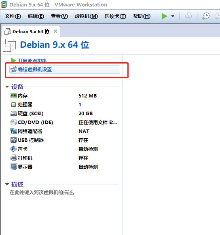Click the send Ctrl+Alt+Del toolbar icon
The width and height of the screenshot is (220, 235).
pyautogui.click(x=188, y=16)
